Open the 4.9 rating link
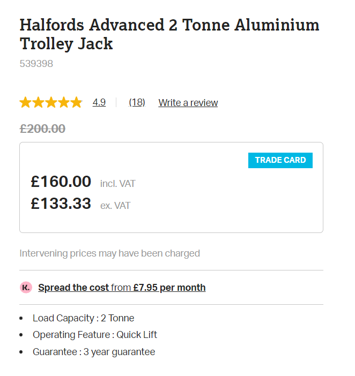Image resolution: width=355 pixels, height=376 pixels. tap(99, 102)
